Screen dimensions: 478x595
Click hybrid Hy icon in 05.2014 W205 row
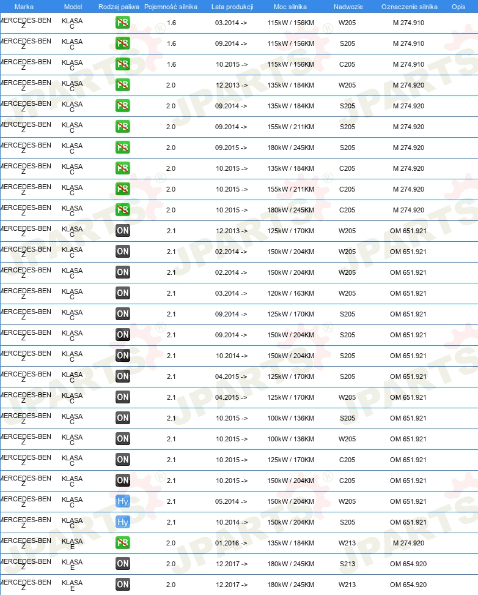pos(122,501)
